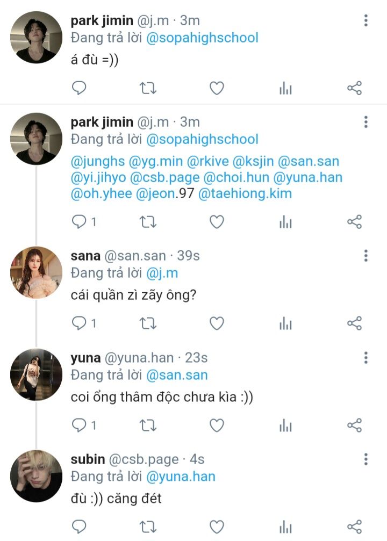The width and height of the screenshot is (387, 541).
Task: Open more options menu on subin's tweet
Action: coord(366,459)
